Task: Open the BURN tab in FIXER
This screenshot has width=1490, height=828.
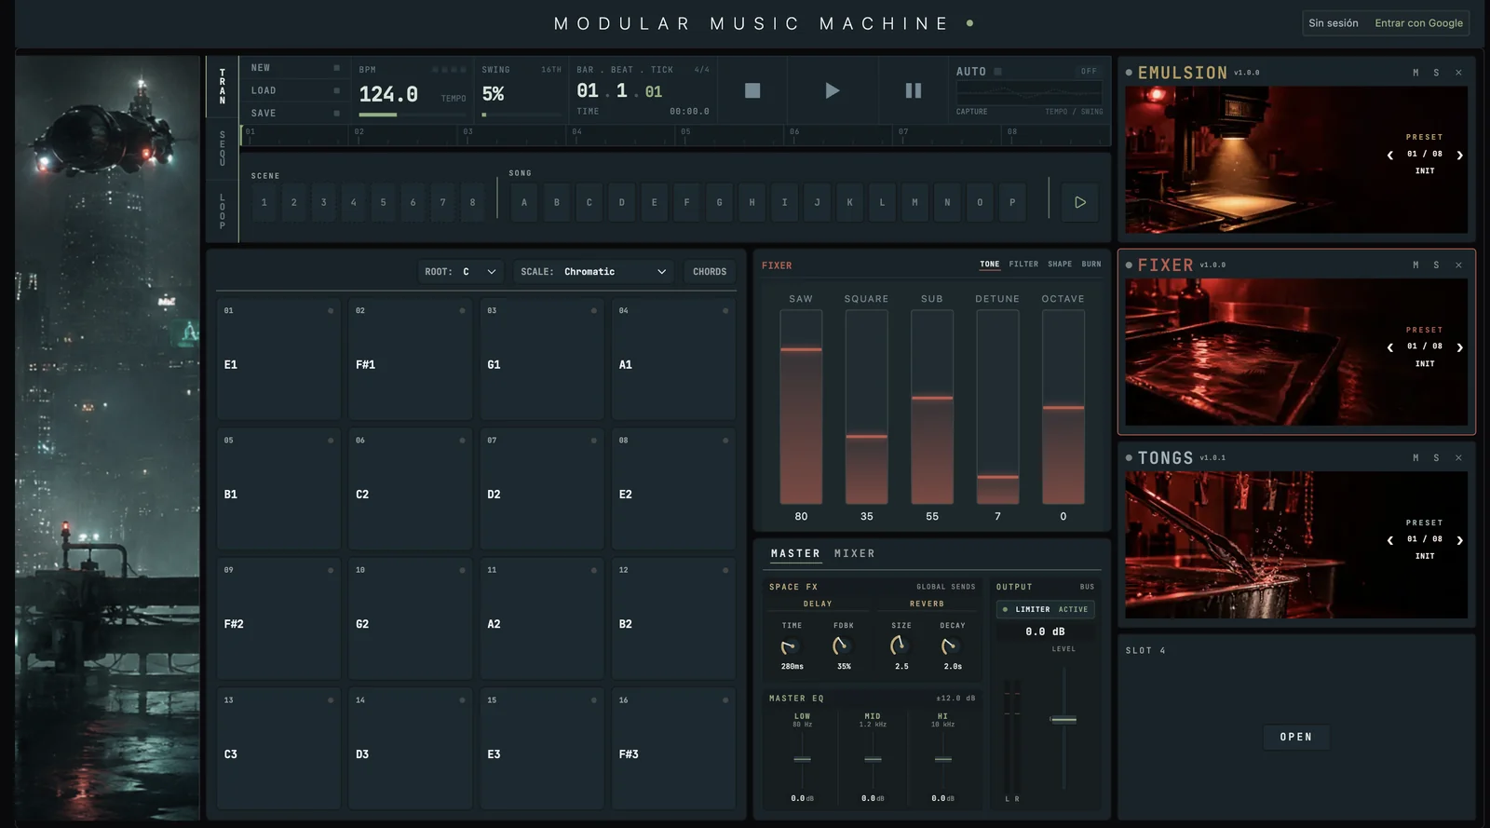Action: point(1091,265)
